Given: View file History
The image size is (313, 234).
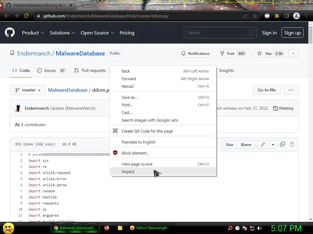Looking at the screenshot, I should (283, 108).
